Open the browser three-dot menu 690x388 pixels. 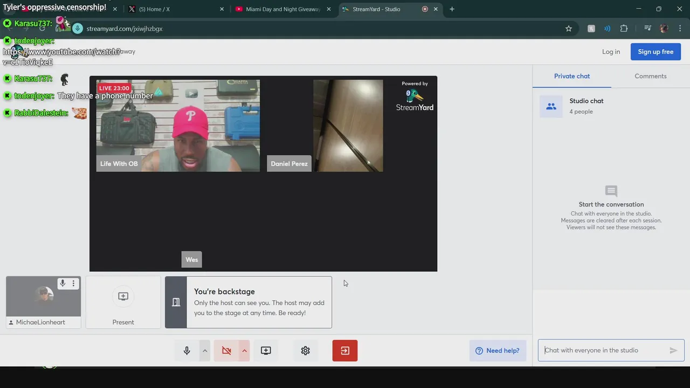coord(680,29)
